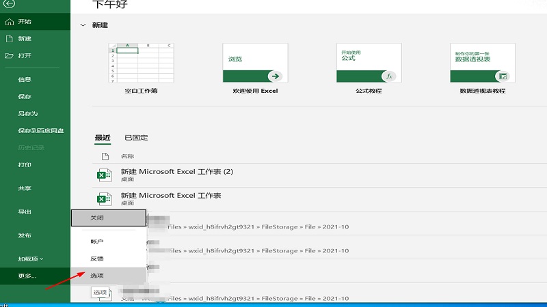
Task: Click the home icon beside 开始
Action: (x=10, y=22)
